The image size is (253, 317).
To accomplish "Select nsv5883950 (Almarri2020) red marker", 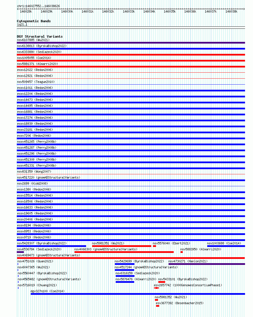I will click(x=182, y=252).
